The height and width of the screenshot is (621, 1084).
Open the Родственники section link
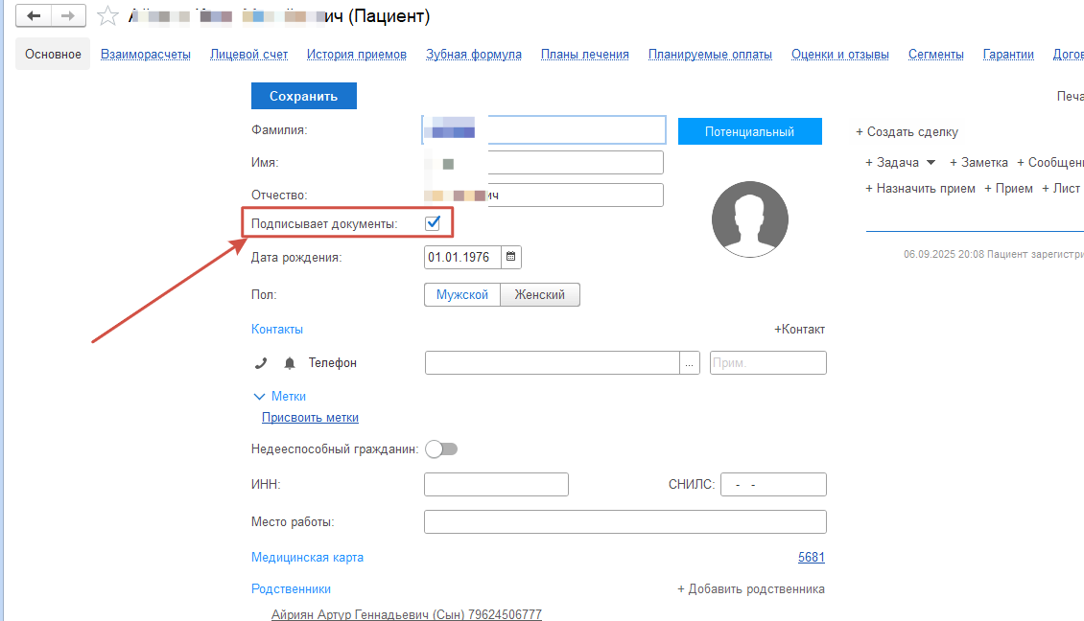tap(291, 589)
